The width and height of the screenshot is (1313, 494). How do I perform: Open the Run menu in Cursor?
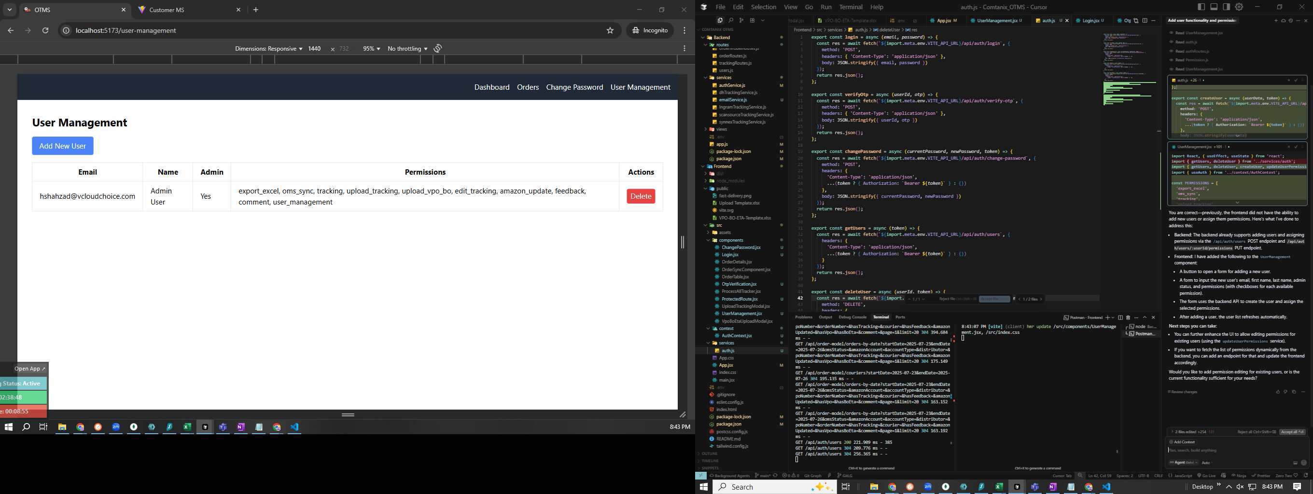tap(826, 7)
